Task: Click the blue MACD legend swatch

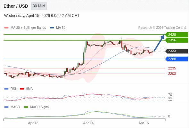Action: (6, 107)
